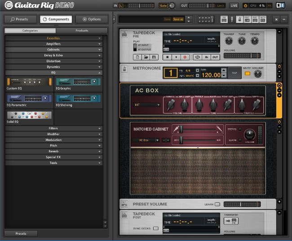Toggle the loop icon in Tapedeck Pre
292x241 pixels.
(197, 57)
